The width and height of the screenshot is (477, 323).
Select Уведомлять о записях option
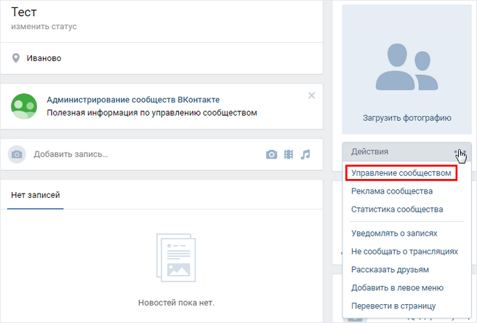[x=394, y=234]
